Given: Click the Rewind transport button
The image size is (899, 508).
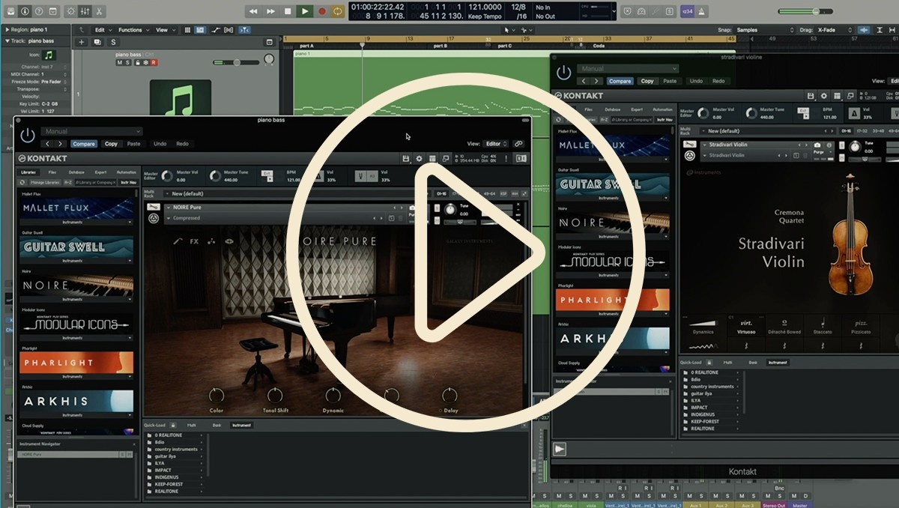Looking at the screenshot, I should pyautogui.click(x=253, y=11).
